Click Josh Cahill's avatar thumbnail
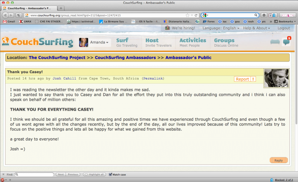The image size is (298, 182). [276, 78]
